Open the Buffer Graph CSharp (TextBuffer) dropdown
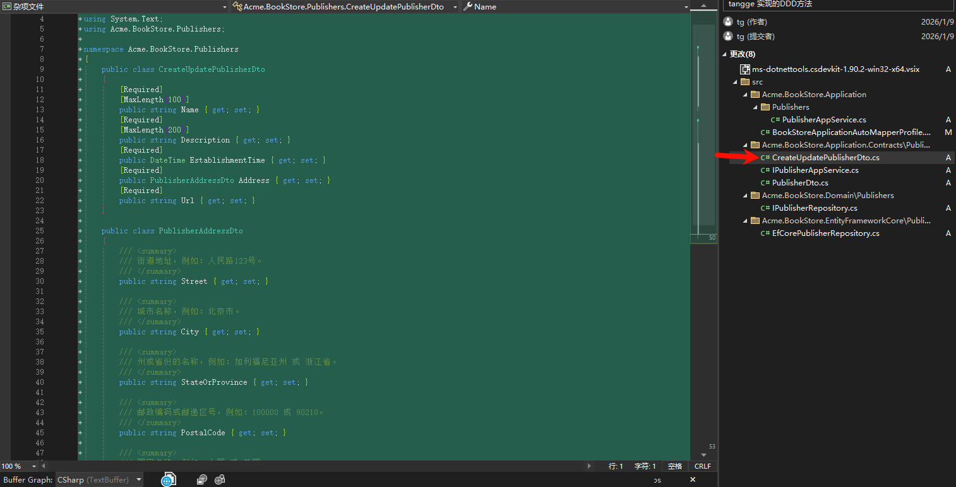 click(99, 480)
